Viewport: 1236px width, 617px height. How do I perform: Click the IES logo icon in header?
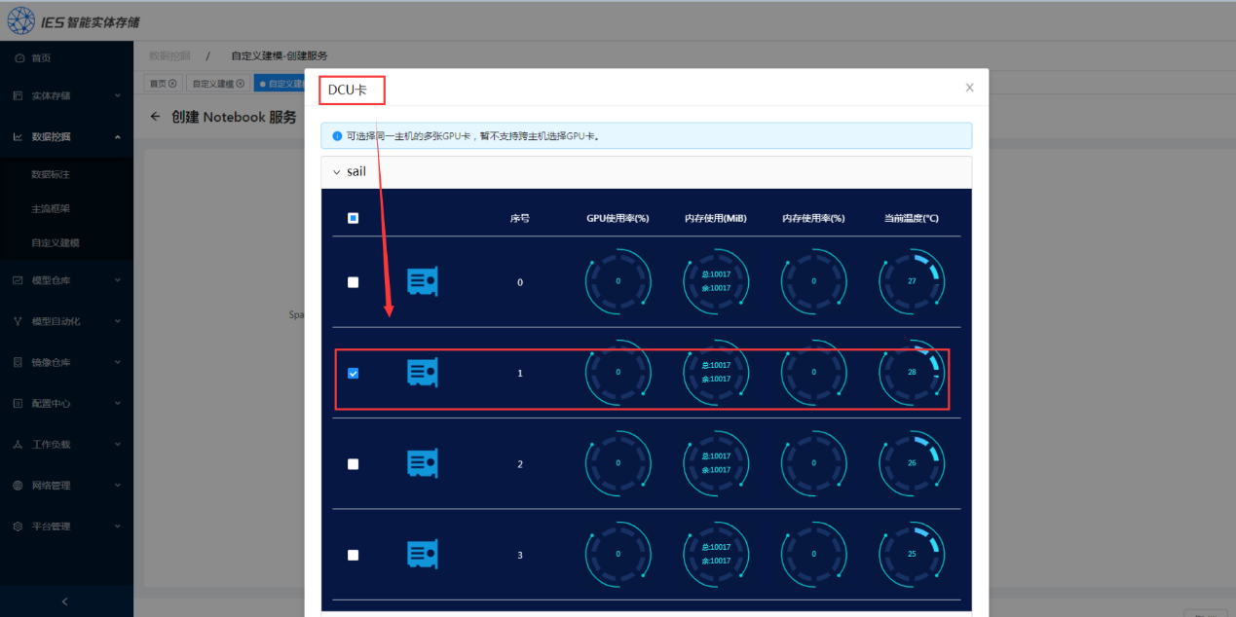click(21, 20)
